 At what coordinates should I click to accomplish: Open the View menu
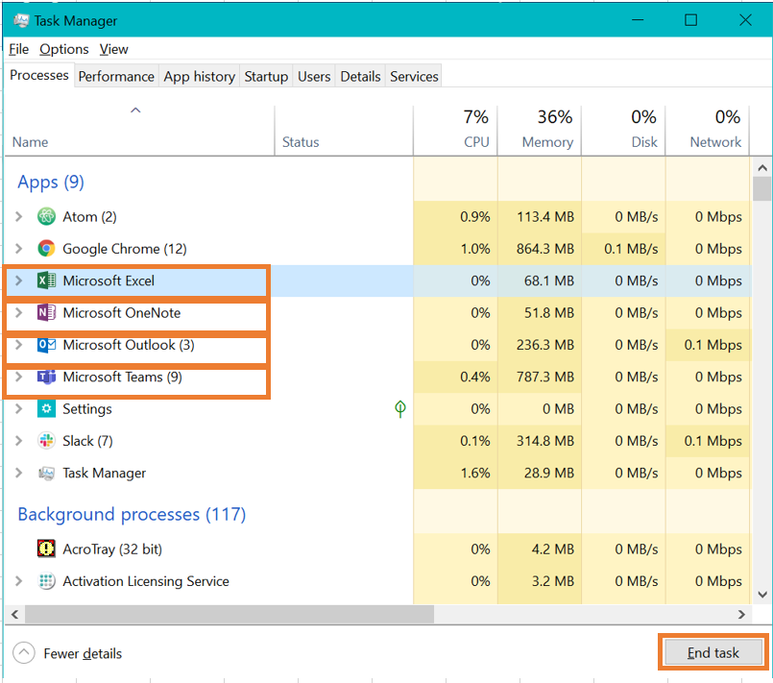pyautogui.click(x=114, y=49)
